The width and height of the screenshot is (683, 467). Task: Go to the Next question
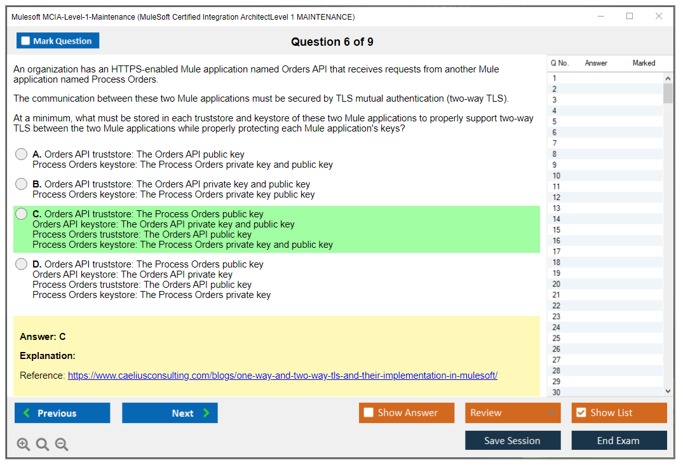click(170, 413)
